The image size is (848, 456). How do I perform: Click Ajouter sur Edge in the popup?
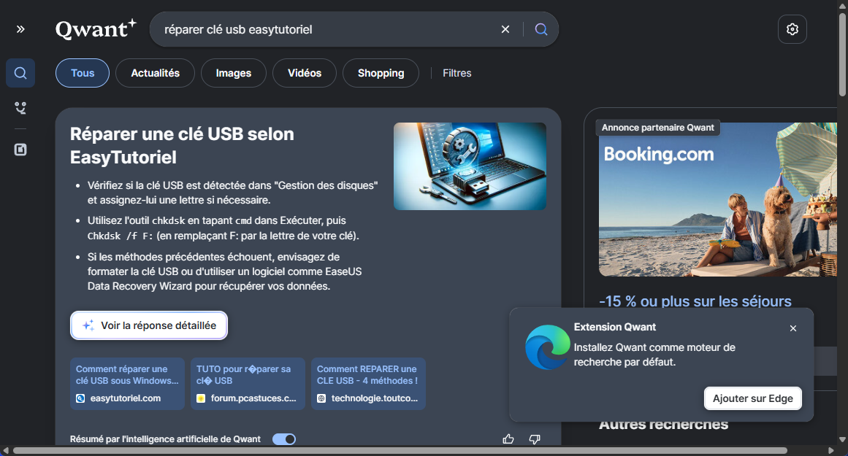point(752,398)
